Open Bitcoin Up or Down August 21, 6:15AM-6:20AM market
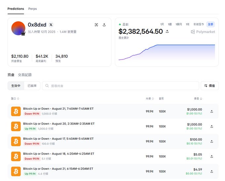The width and height of the screenshot is (225, 181). 58,169
